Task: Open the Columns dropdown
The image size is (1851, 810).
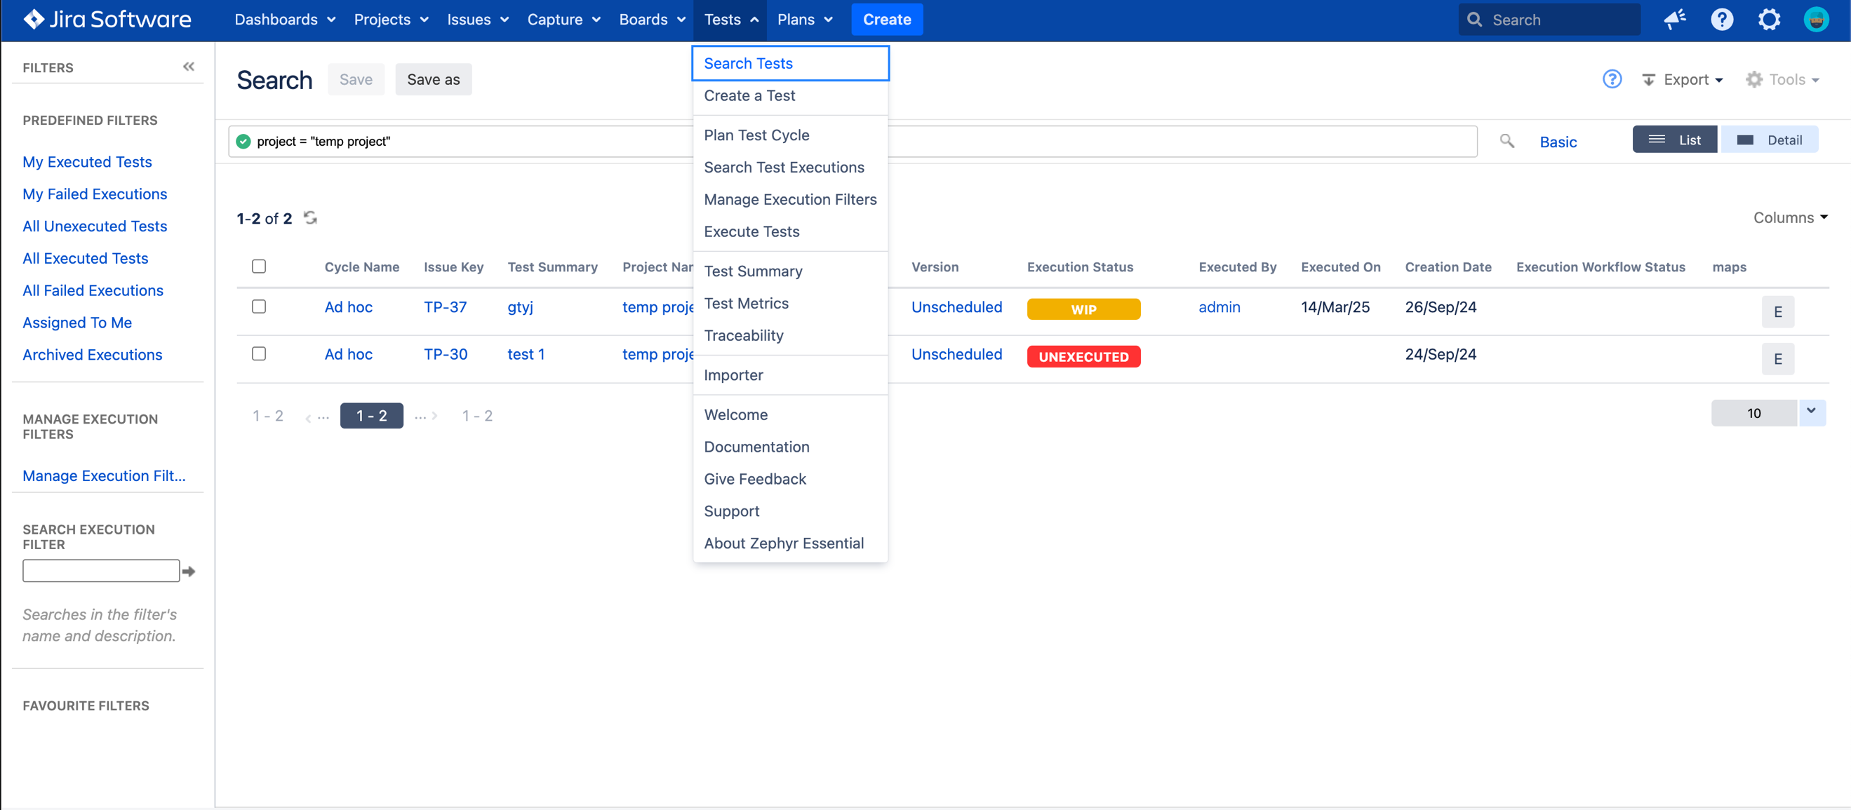Action: pos(1790,217)
